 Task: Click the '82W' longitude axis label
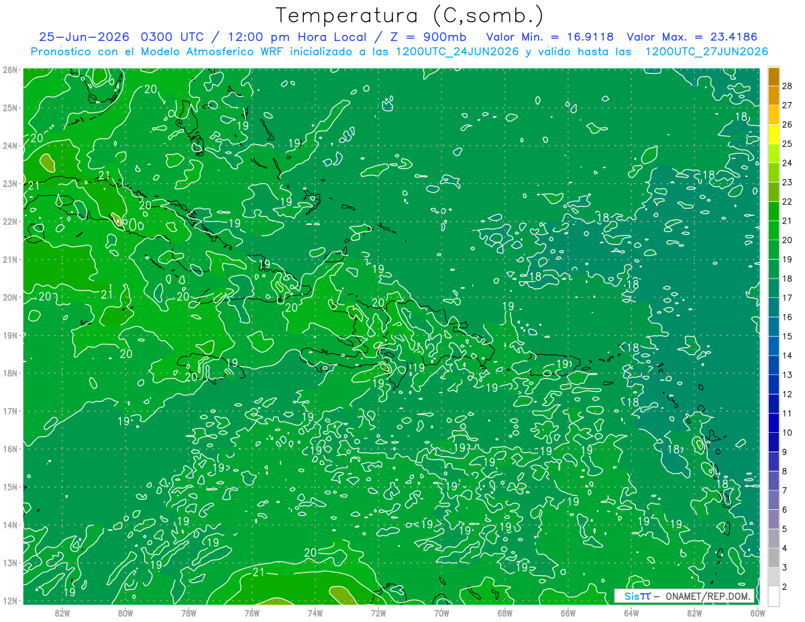point(62,613)
